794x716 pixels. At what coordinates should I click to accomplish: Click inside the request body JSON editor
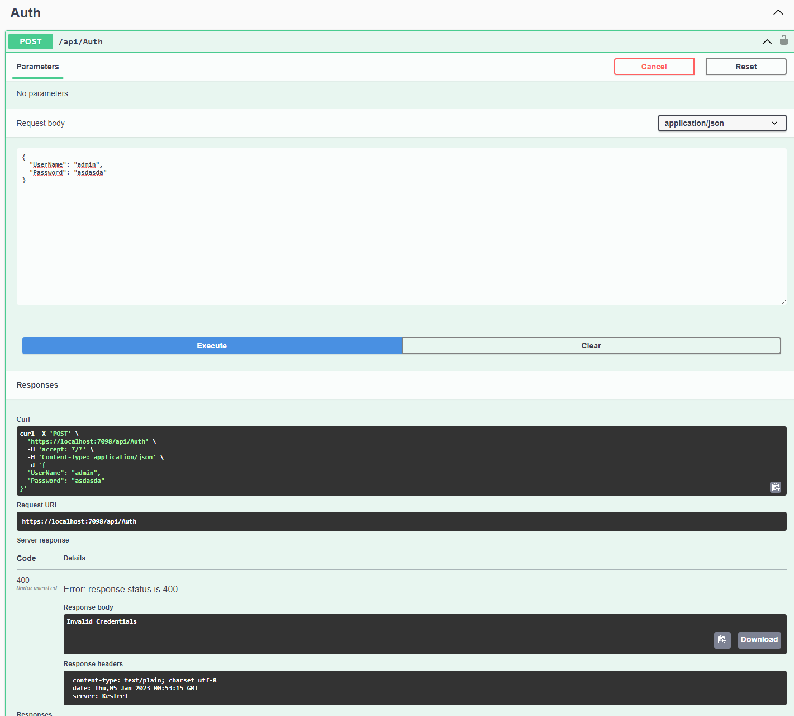(x=401, y=227)
